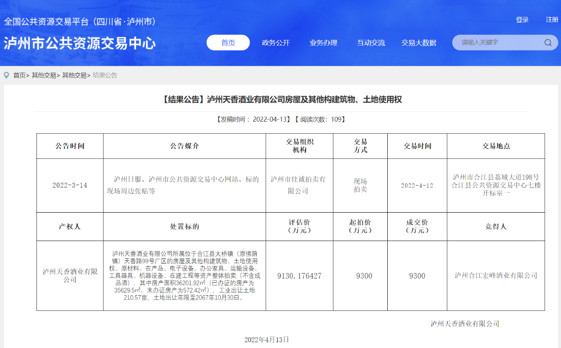Image resolution: width=561 pixels, height=348 pixels.
Task: Click the 交易方式 column header
Action: pyautogui.click(x=361, y=146)
